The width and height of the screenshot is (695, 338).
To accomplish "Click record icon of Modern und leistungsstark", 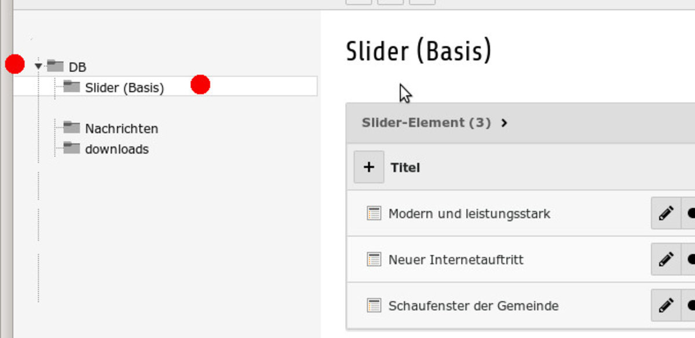I will coord(374,214).
